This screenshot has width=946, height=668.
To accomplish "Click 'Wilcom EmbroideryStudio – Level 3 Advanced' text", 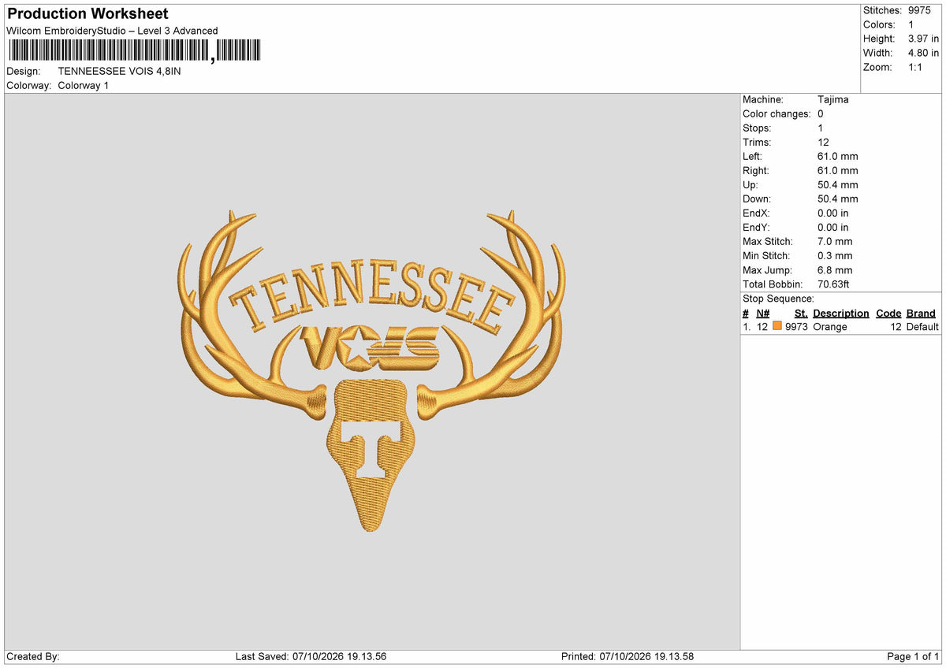I will click(112, 31).
